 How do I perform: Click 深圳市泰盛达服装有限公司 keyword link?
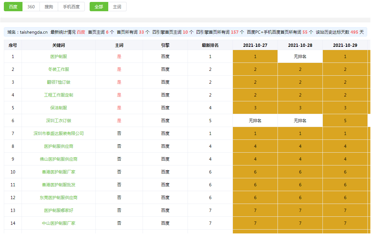tap(58, 133)
